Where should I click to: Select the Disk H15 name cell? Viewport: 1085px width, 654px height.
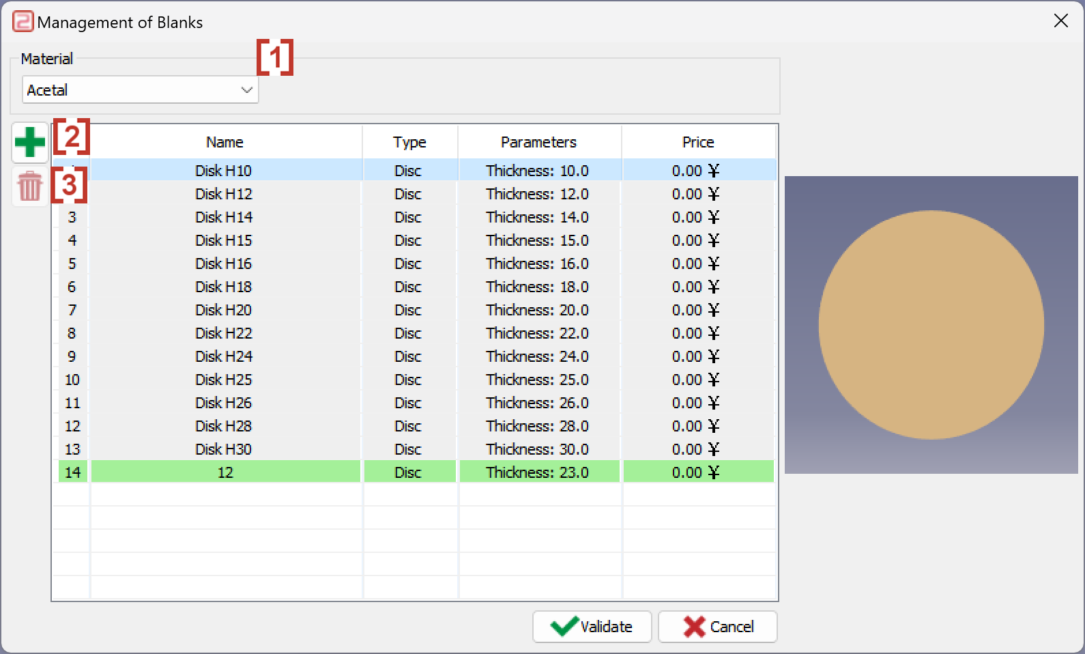click(x=225, y=240)
